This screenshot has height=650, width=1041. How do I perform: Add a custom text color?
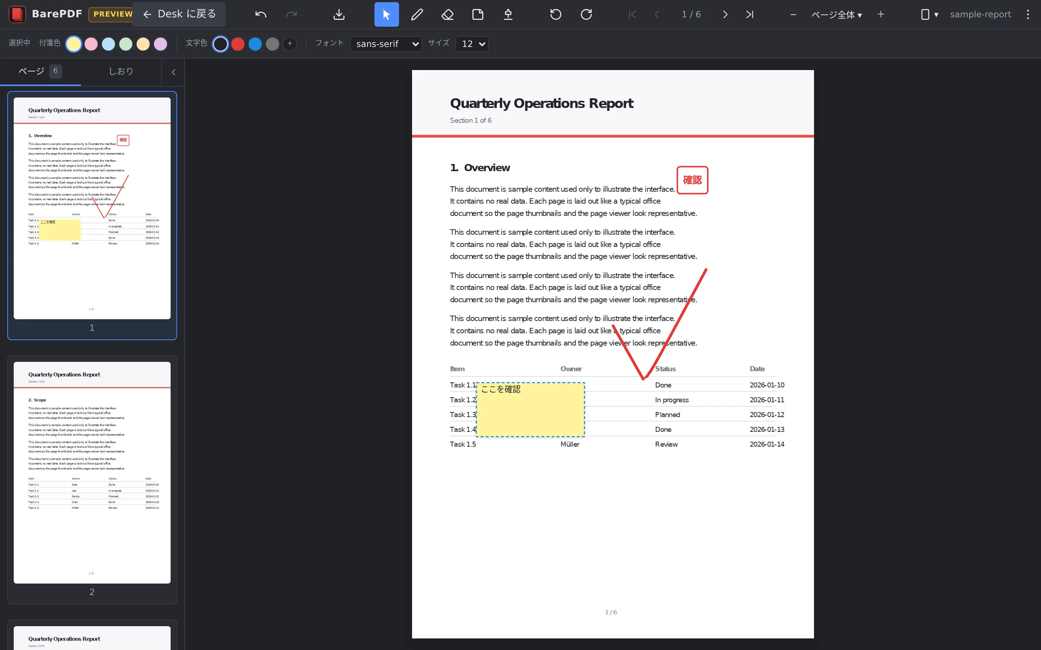pyautogui.click(x=290, y=44)
